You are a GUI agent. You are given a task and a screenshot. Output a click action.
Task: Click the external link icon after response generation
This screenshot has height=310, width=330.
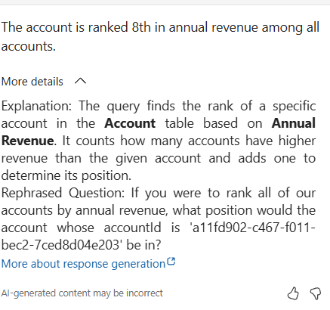[x=171, y=262]
